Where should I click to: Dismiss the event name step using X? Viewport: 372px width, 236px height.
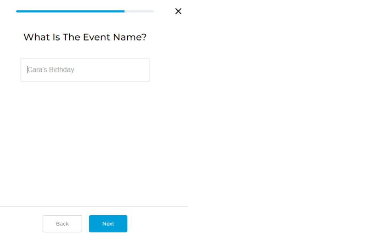tap(178, 11)
